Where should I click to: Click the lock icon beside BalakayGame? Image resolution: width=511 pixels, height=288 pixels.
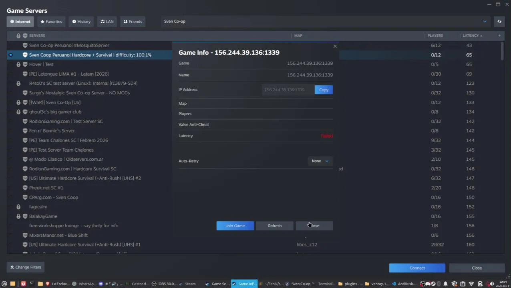18,216
